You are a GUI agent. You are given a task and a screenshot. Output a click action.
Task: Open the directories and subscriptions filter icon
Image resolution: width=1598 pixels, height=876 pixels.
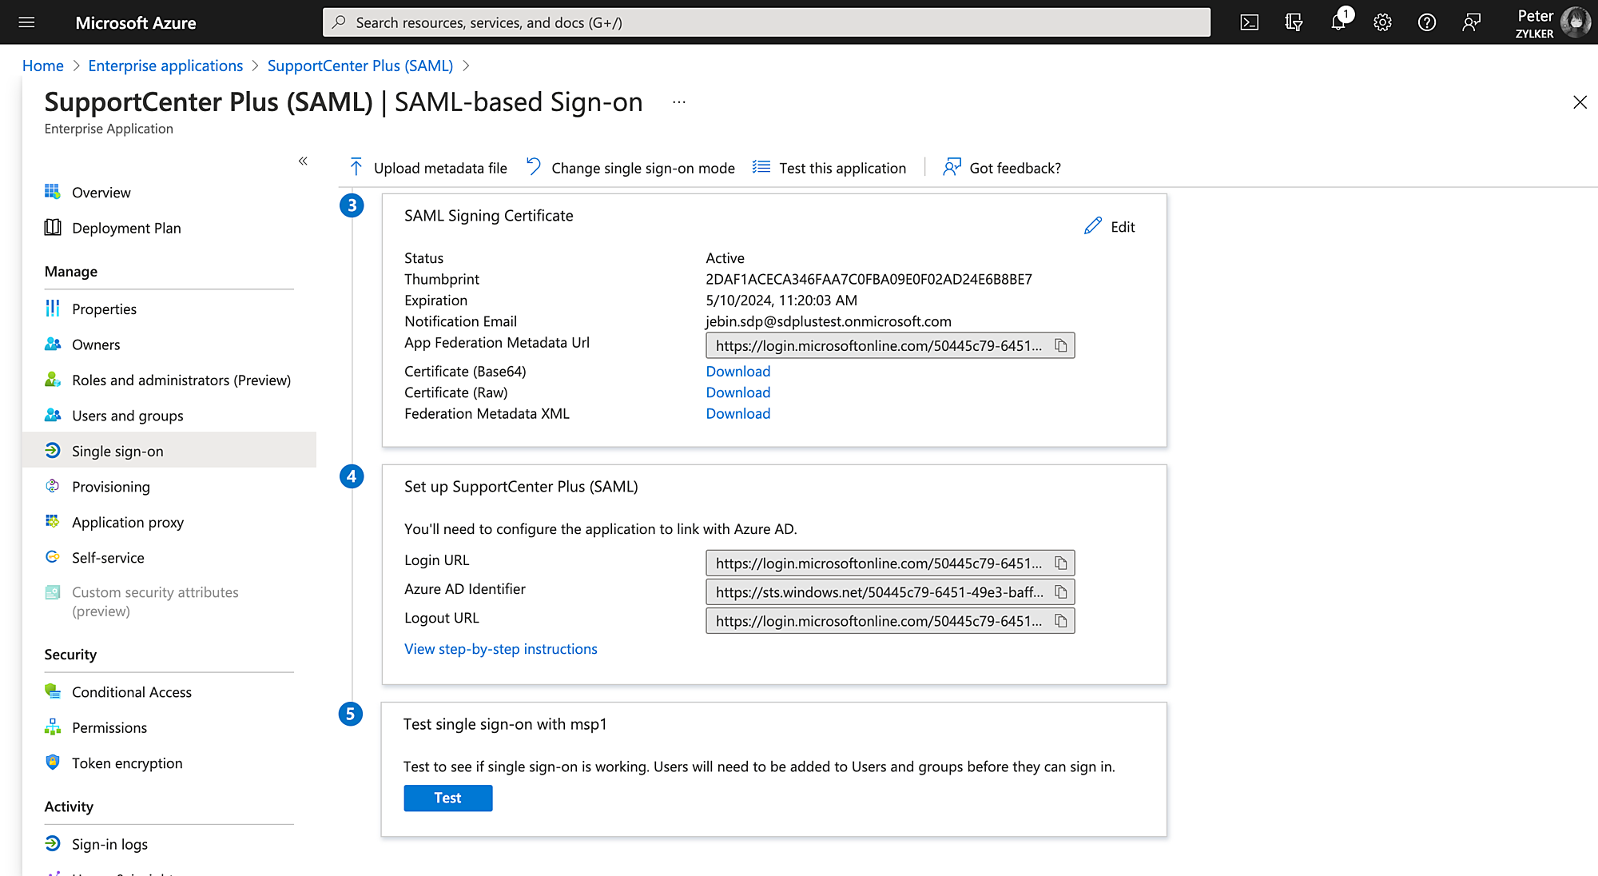click(x=1294, y=22)
